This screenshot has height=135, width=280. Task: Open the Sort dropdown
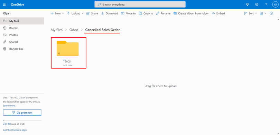point(250,13)
